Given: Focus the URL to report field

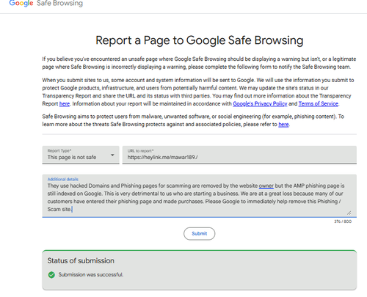Looking at the screenshot, I should [239, 155].
